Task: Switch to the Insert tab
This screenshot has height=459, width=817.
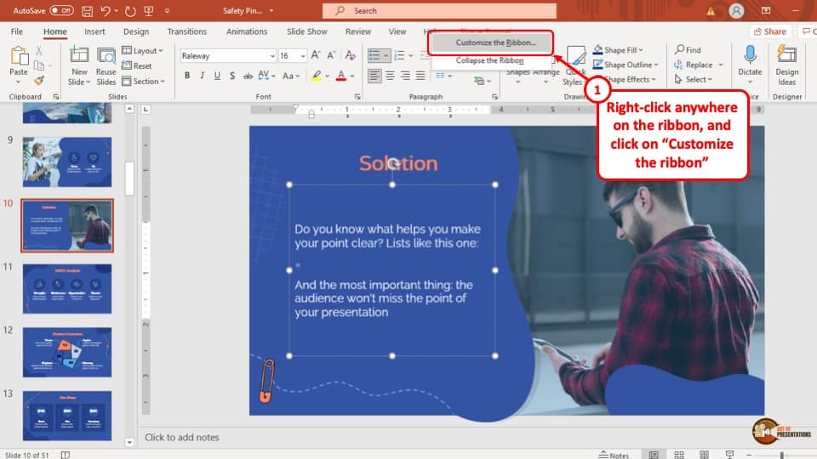Action: 94,31
